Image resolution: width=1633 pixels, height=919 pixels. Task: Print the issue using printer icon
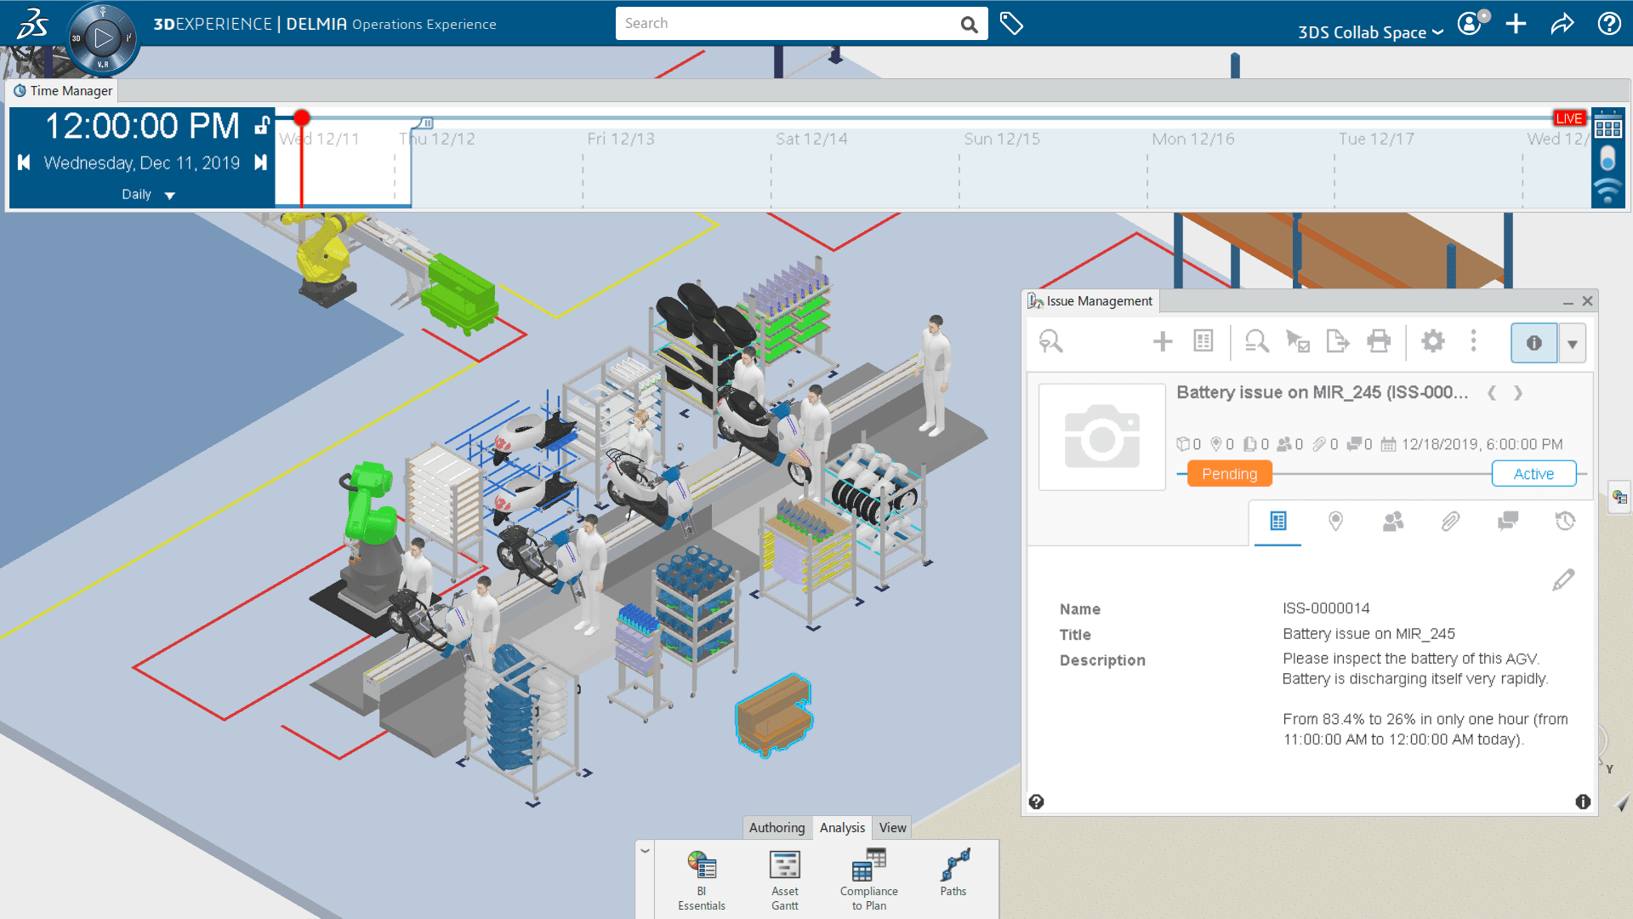[1379, 342]
